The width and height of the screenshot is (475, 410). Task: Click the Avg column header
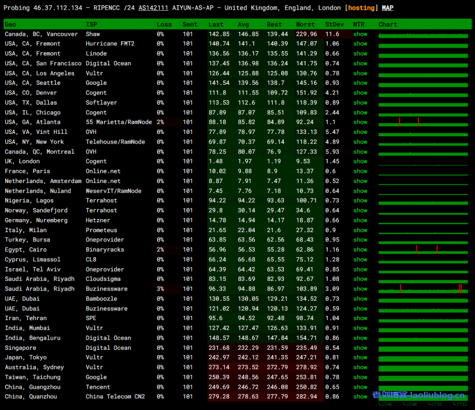tap(243, 25)
